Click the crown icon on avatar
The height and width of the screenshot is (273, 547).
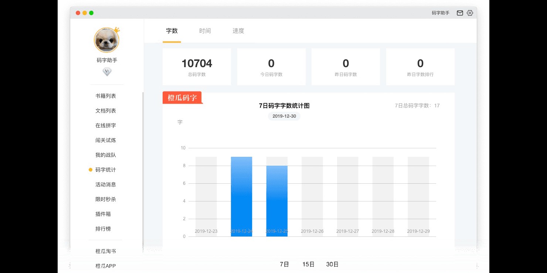pyautogui.click(x=117, y=30)
